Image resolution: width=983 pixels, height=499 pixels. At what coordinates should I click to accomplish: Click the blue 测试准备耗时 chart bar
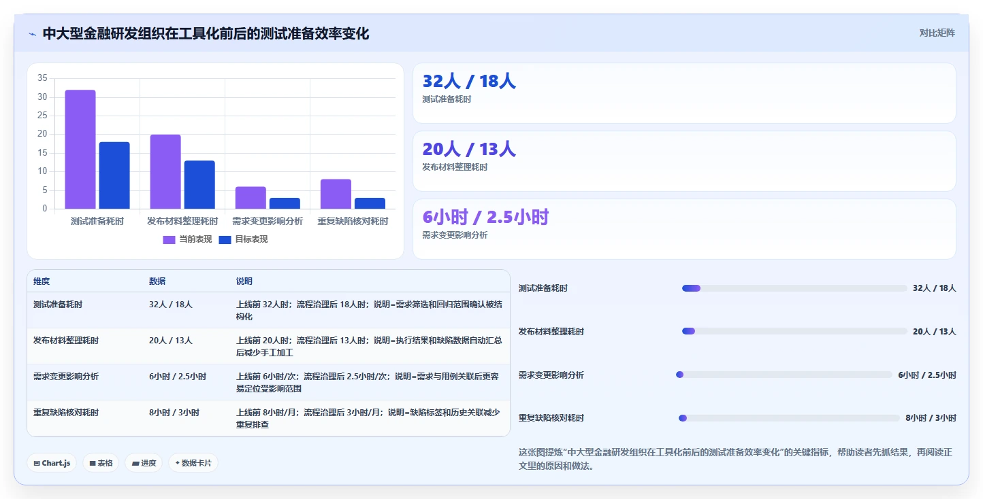click(x=114, y=175)
